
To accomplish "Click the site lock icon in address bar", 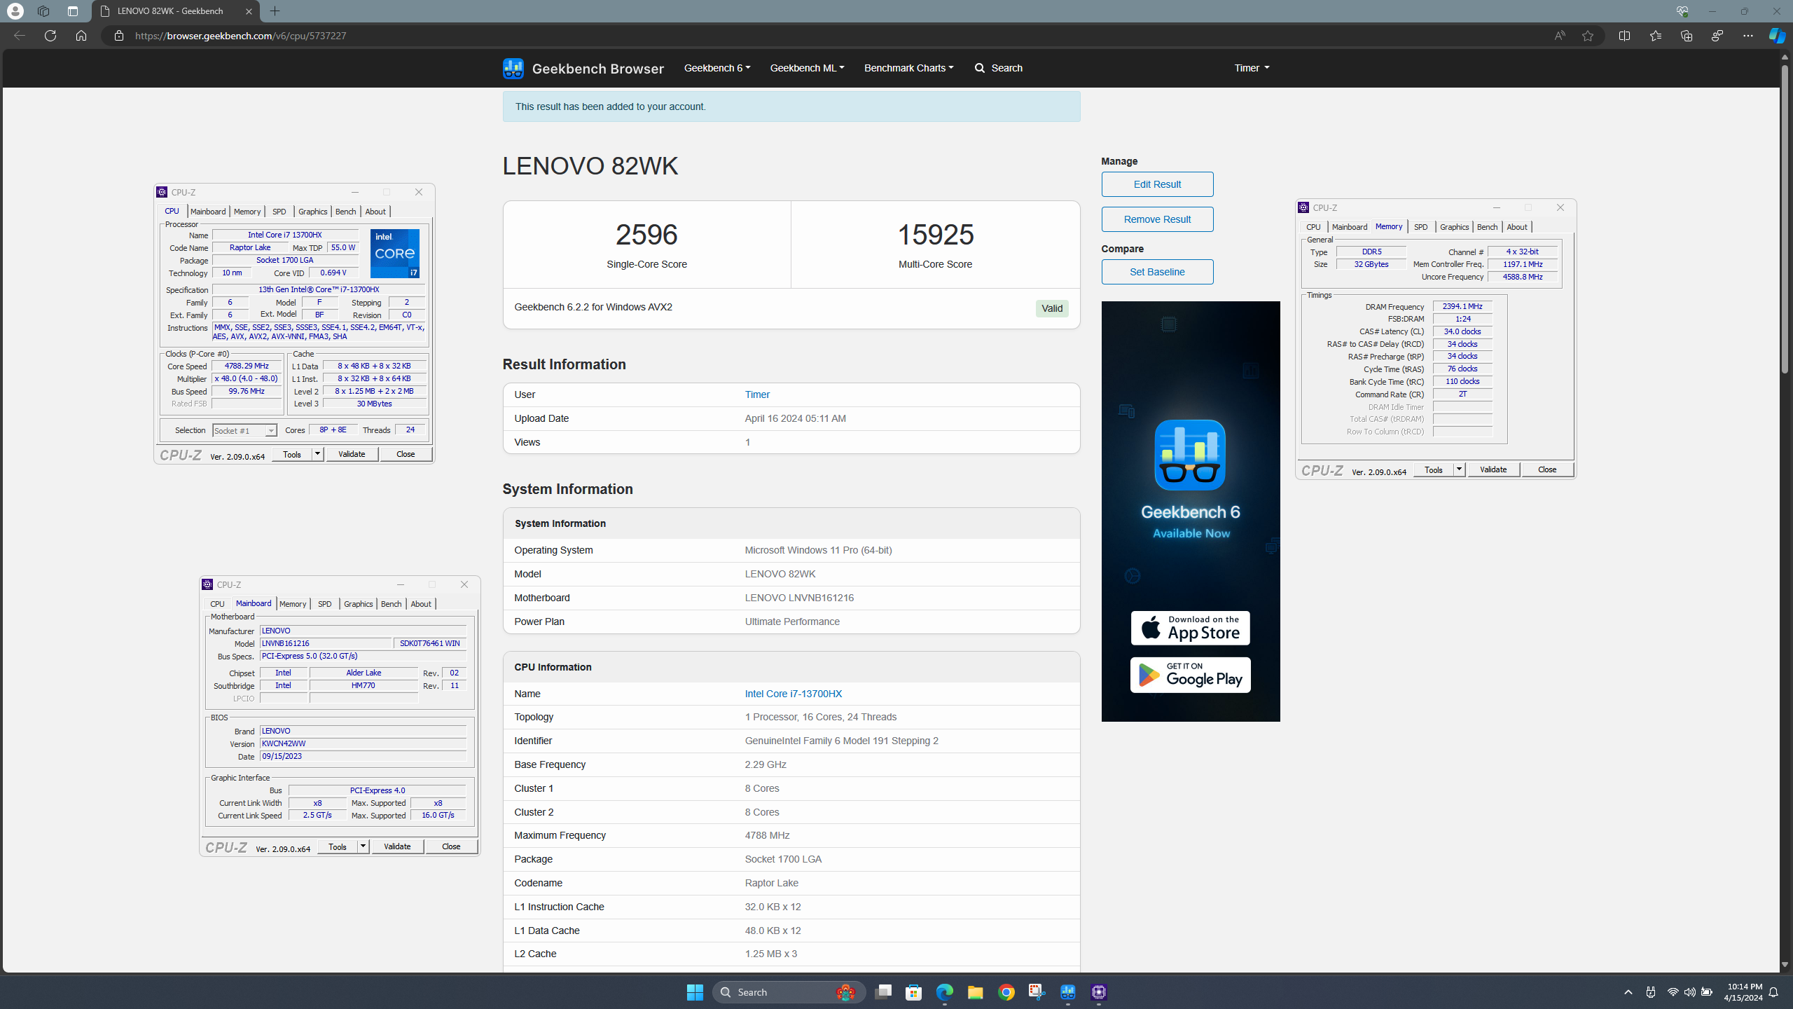I will [119, 36].
